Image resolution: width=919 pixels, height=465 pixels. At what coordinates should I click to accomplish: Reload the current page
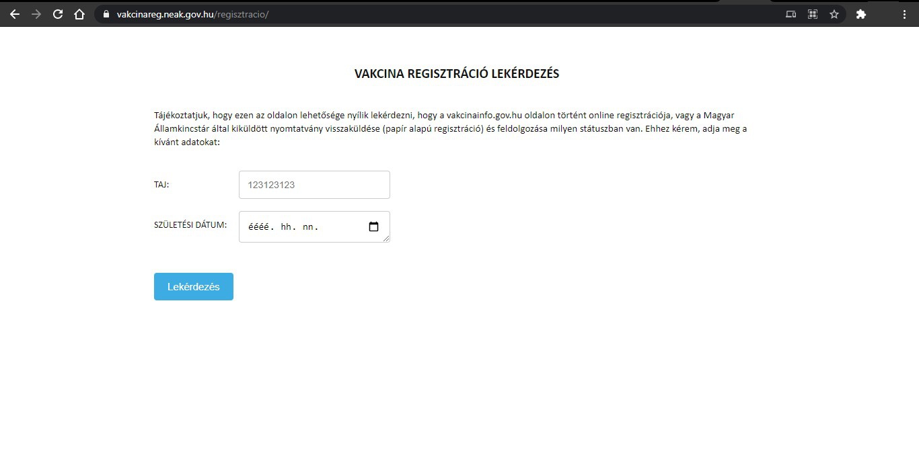[x=58, y=14]
